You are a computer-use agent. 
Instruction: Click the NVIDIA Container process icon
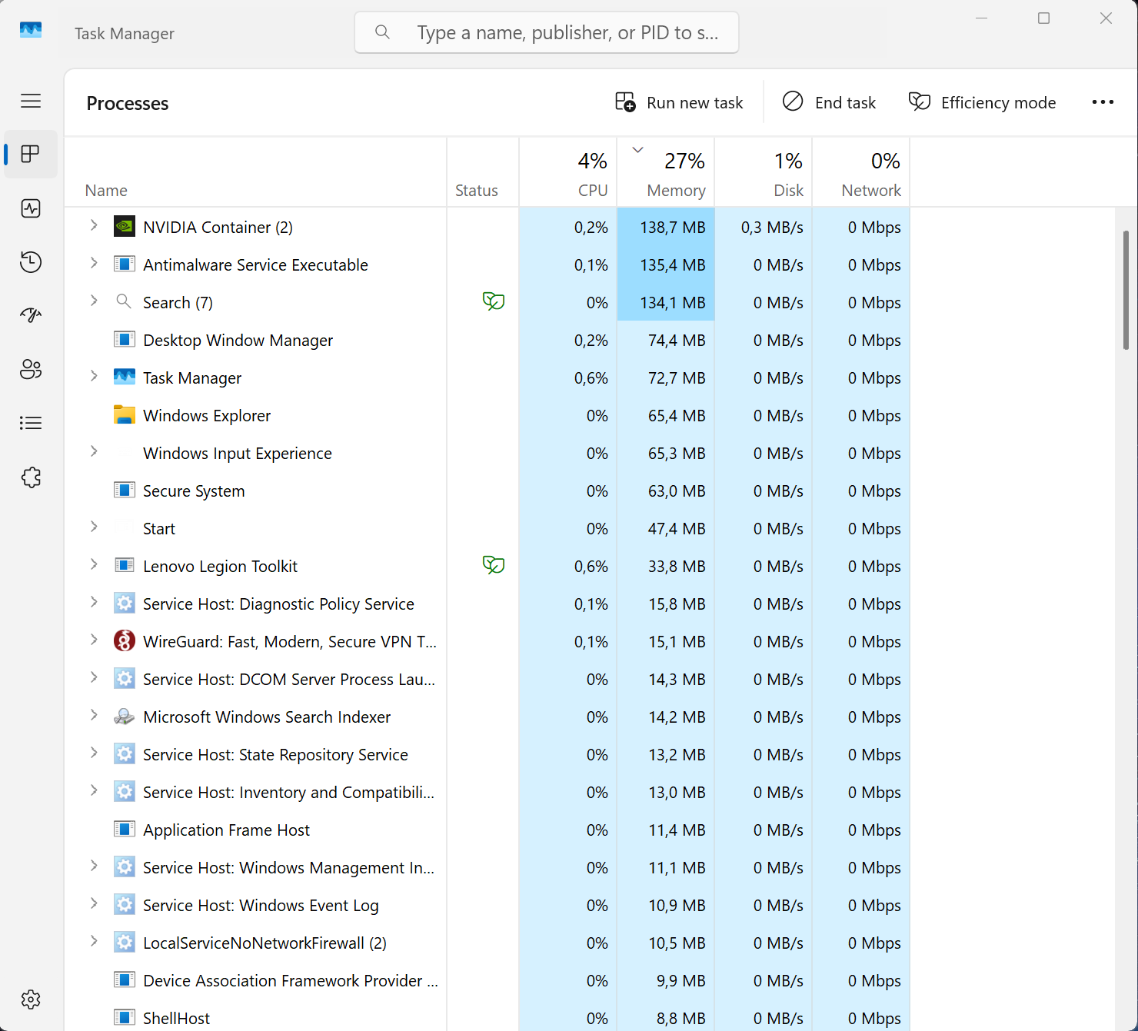coord(125,227)
